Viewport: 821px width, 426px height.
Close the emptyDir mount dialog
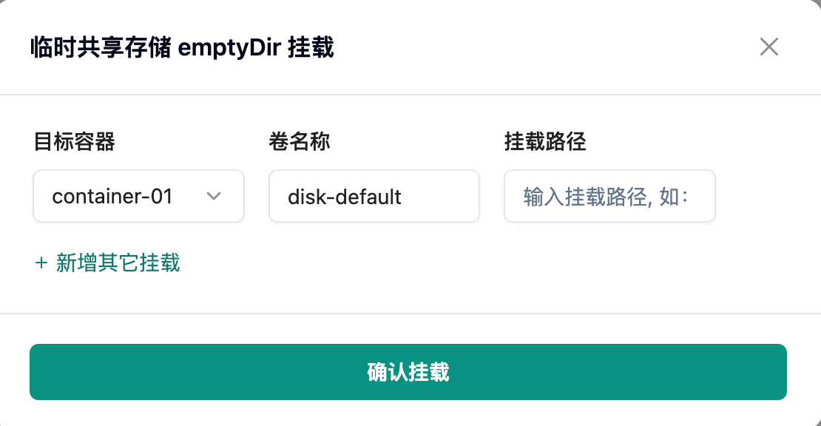click(x=769, y=47)
